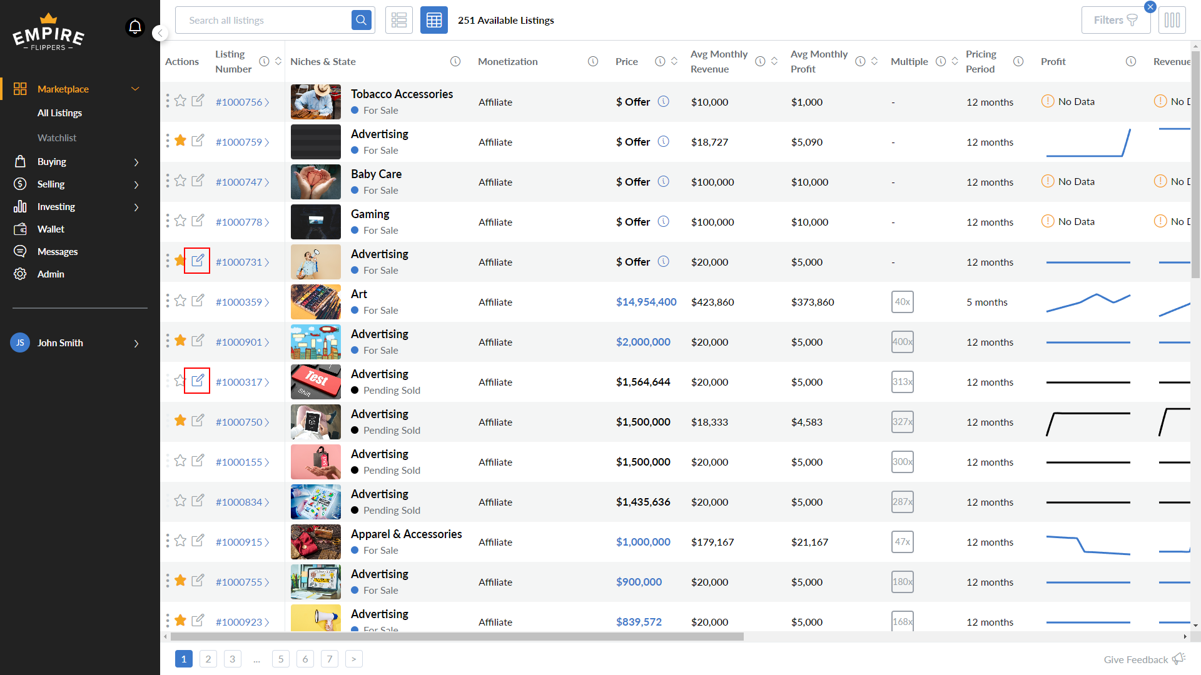Expand John Smith account menu
The width and height of the screenshot is (1201, 675).
coord(136,343)
